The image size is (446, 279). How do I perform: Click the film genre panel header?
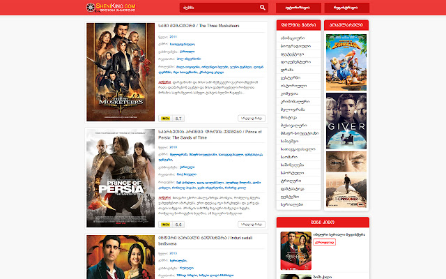point(298,25)
